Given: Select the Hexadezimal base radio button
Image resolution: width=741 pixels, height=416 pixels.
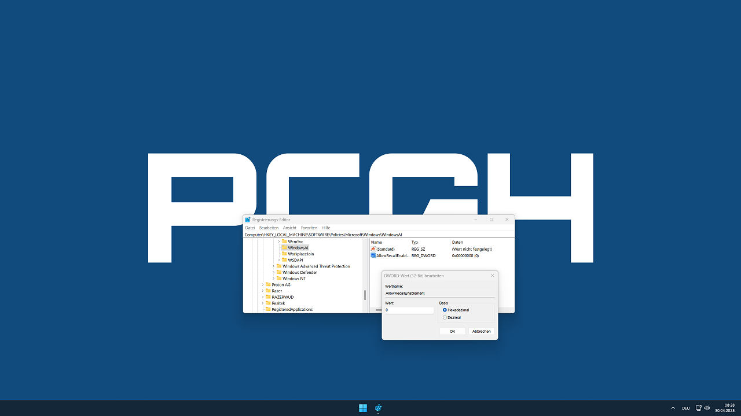Looking at the screenshot, I should pos(445,310).
